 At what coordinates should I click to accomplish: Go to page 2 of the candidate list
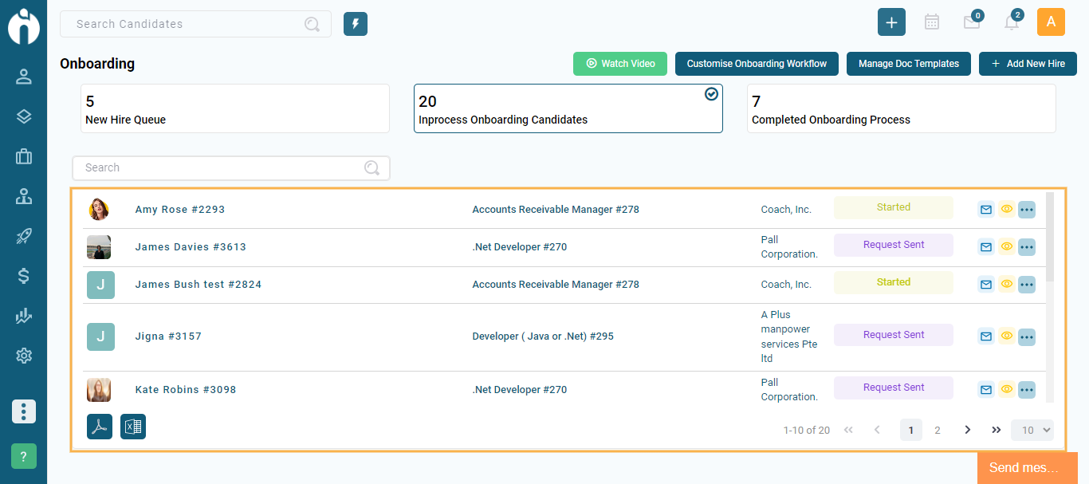click(938, 430)
